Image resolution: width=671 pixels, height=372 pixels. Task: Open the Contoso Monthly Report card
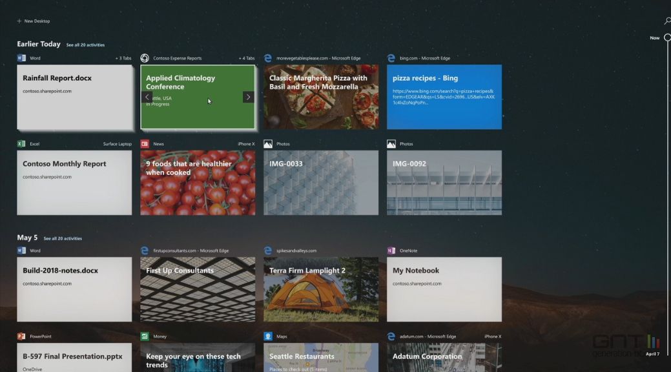click(x=74, y=183)
